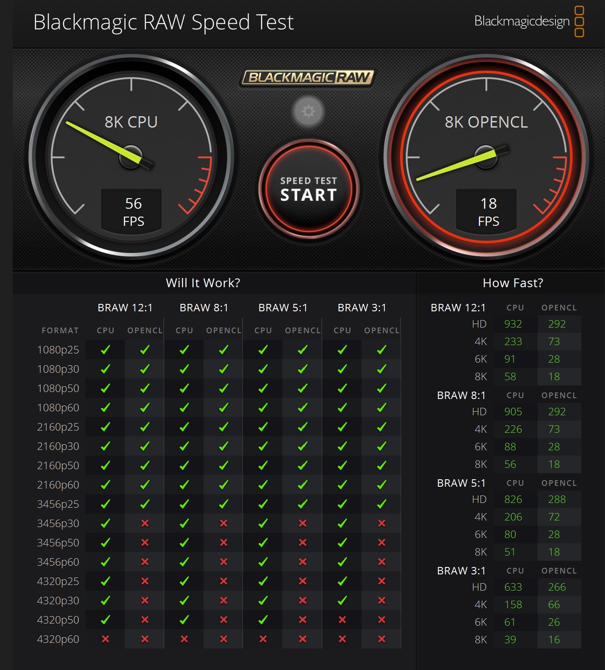Select the How Fast? section header
This screenshot has height=670, width=605.
point(513,283)
